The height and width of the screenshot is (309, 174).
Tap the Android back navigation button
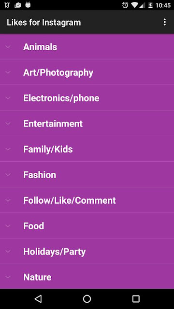[38, 299]
